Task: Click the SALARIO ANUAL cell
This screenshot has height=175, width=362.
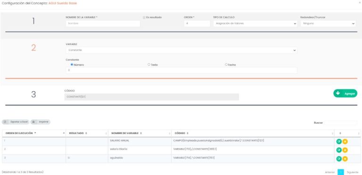Action: (140, 142)
